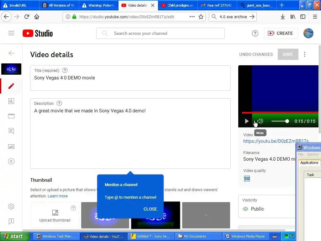Reload the page
Image resolution: width=321 pixels, height=241 pixels.
click(x=27, y=17)
